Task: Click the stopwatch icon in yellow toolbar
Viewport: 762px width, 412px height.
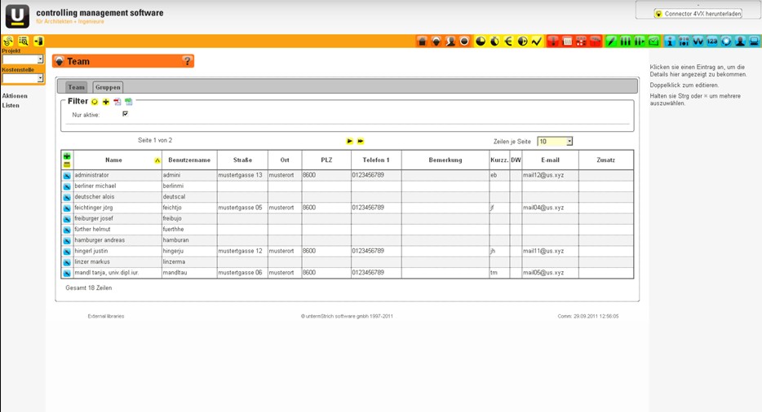Action: pyautogui.click(x=494, y=42)
